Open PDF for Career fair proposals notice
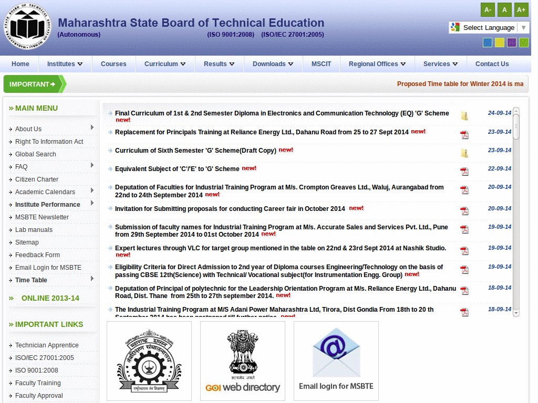The image size is (538, 403). click(464, 211)
